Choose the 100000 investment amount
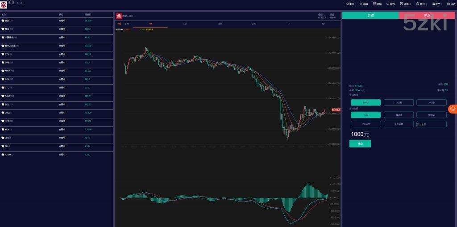This screenshot has width=457, height=227. [x=432, y=115]
